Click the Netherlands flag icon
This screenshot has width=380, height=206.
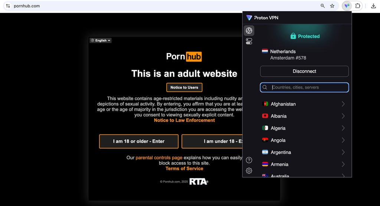pos(265,51)
